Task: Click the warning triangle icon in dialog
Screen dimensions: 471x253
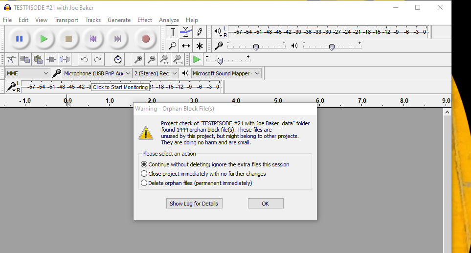Action: click(146, 133)
